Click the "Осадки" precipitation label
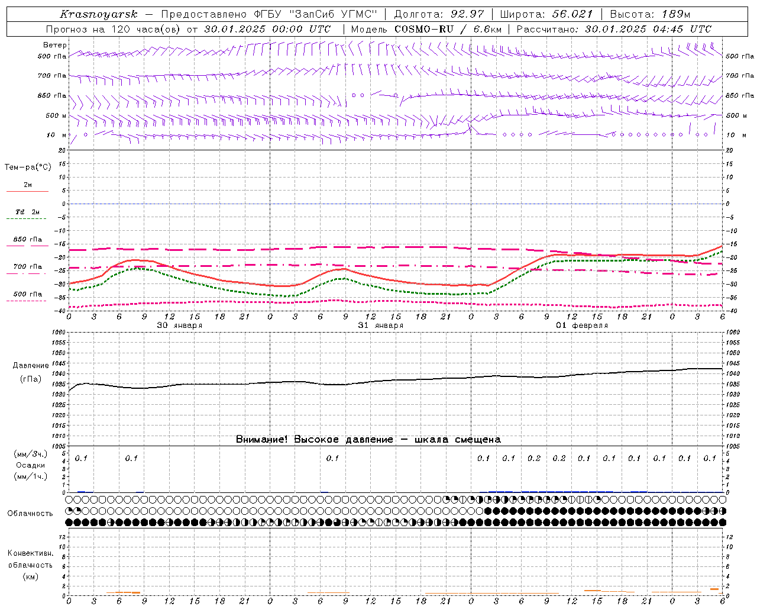The width and height of the screenshot is (757, 606). point(31,465)
